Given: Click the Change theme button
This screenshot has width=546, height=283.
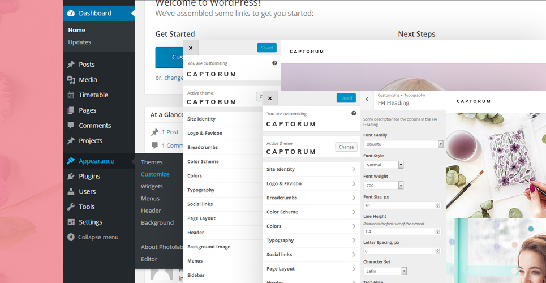Looking at the screenshot, I should click(x=346, y=147).
